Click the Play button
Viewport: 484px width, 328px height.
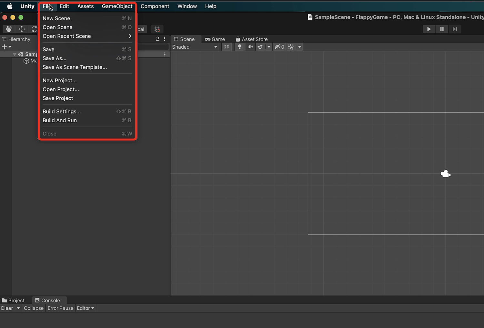[429, 29]
